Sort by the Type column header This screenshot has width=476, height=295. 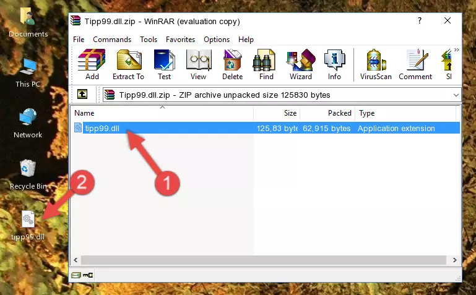click(x=405, y=113)
